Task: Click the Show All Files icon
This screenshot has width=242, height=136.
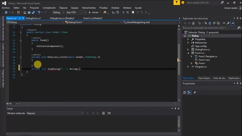Action: tap(218, 23)
